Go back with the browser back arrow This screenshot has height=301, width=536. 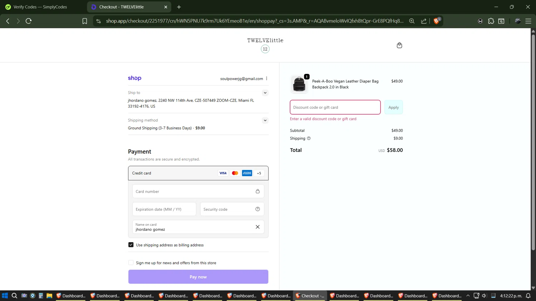point(8,21)
